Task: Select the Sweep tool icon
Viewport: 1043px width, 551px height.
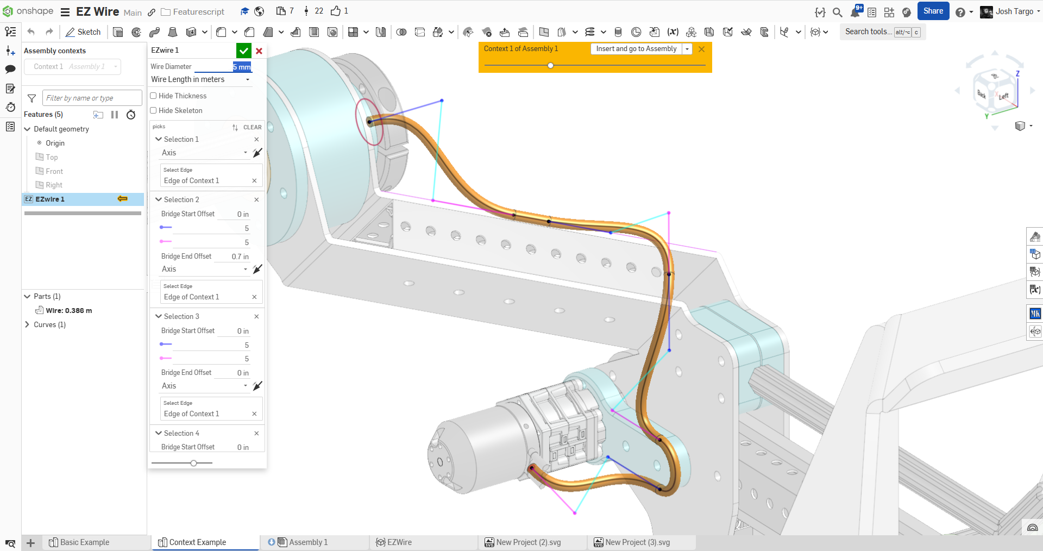Action: 154,32
